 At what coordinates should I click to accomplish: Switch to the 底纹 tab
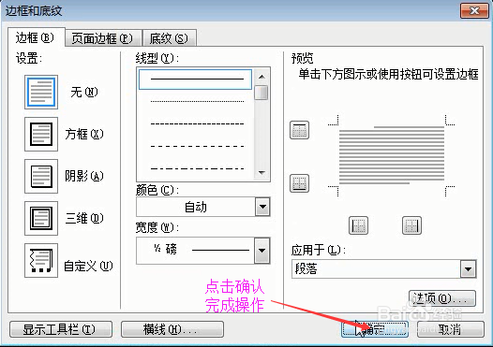(x=169, y=38)
